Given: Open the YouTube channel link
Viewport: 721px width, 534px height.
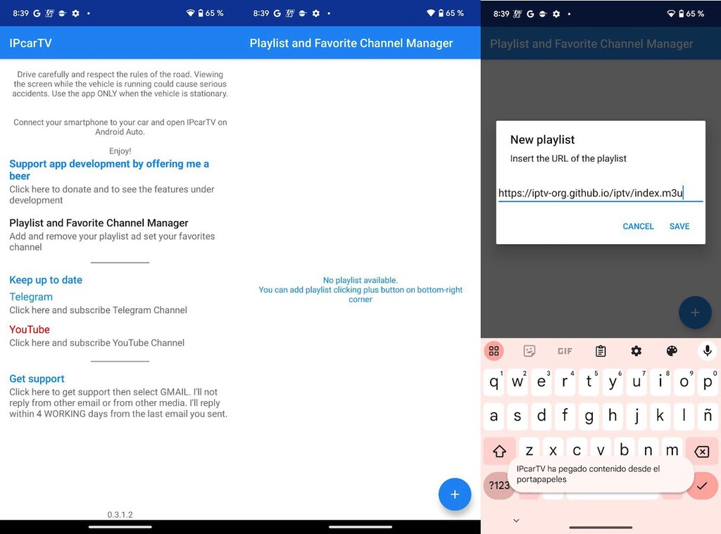Looking at the screenshot, I should click(x=30, y=329).
